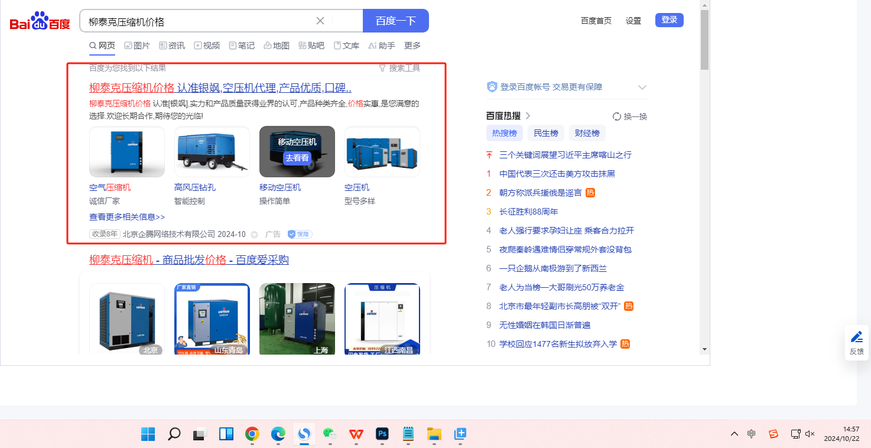Open the 百度热搜 heading
This screenshot has height=448, width=871.
(508, 116)
